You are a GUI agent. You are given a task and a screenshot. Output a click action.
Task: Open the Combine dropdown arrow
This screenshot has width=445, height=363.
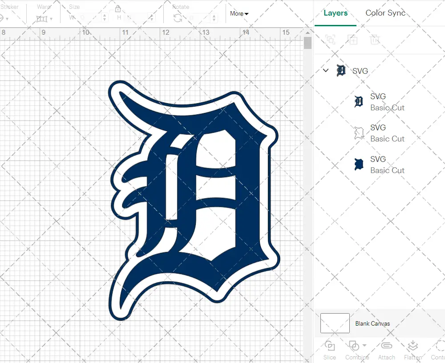pos(364,345)
